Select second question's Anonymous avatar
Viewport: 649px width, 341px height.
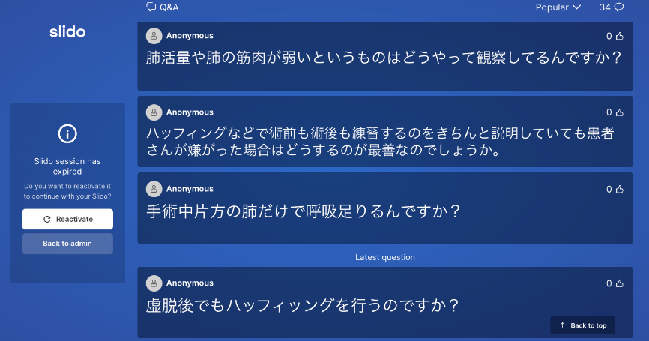[x=154, y=112]
